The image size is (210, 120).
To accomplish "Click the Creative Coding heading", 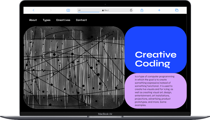I will (156, 59).
